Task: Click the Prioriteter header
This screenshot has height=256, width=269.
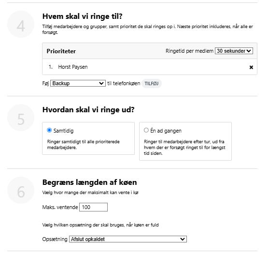Action: pyautogui.click(x=61, y=51)
